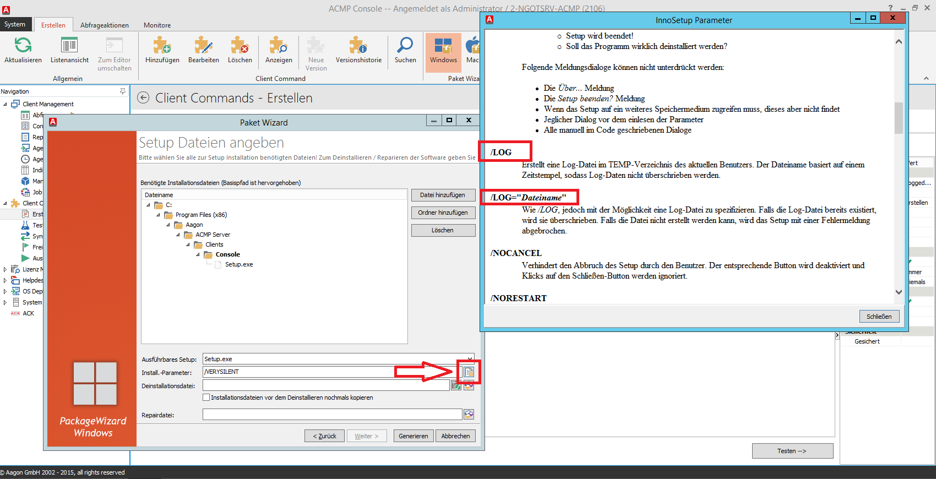Viewport: 936px width, 479px height.
Task: Click the InnoSetup Parameter scrollbar thumb
Action: (x=899, y=118)
